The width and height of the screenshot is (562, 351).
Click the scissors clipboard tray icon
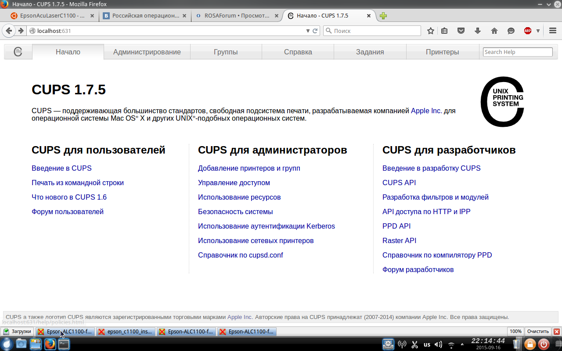coord(414,344)
